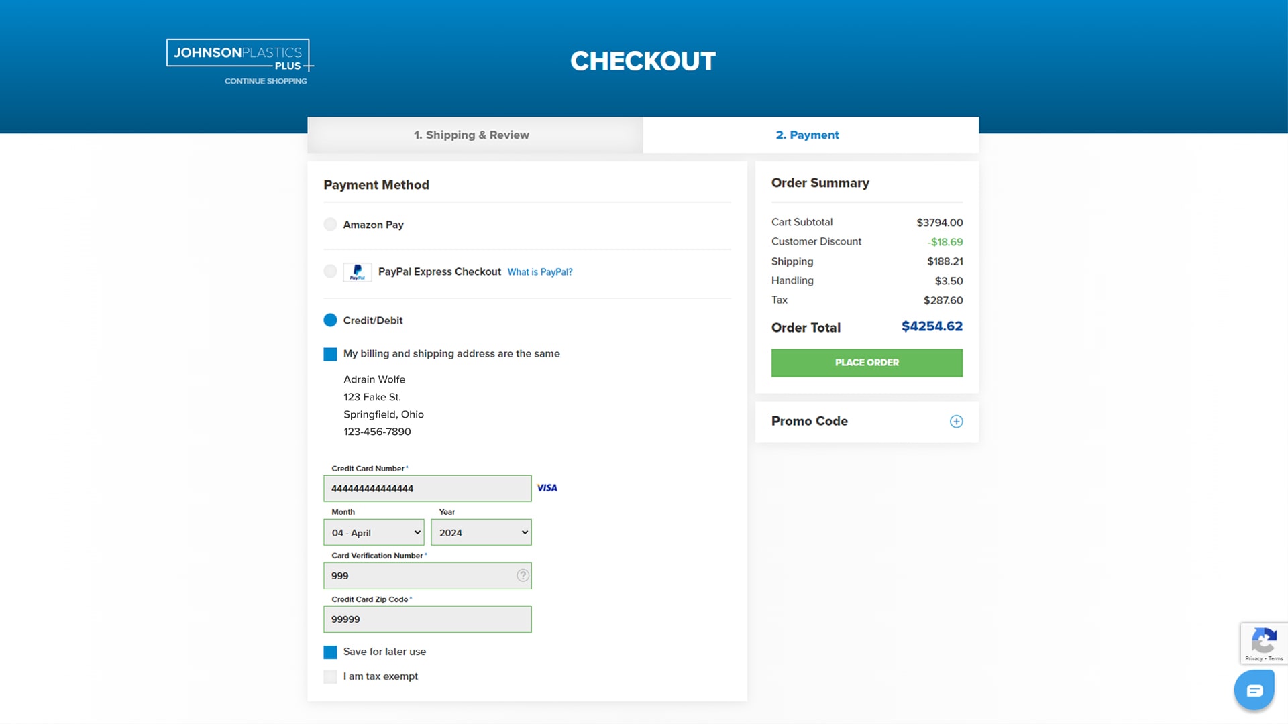Image resolution: width=1288 pixels, height=724 pixels.
Task: Select the Amazon Pay payment option
Action: point(330,225)
